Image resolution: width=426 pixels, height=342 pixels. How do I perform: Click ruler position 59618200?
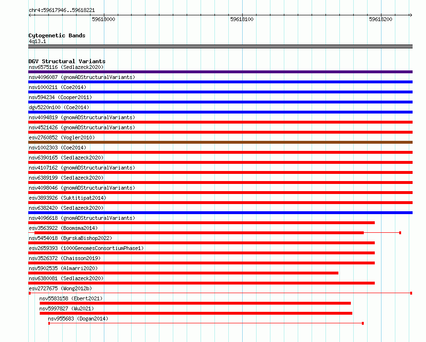[381, 19]
